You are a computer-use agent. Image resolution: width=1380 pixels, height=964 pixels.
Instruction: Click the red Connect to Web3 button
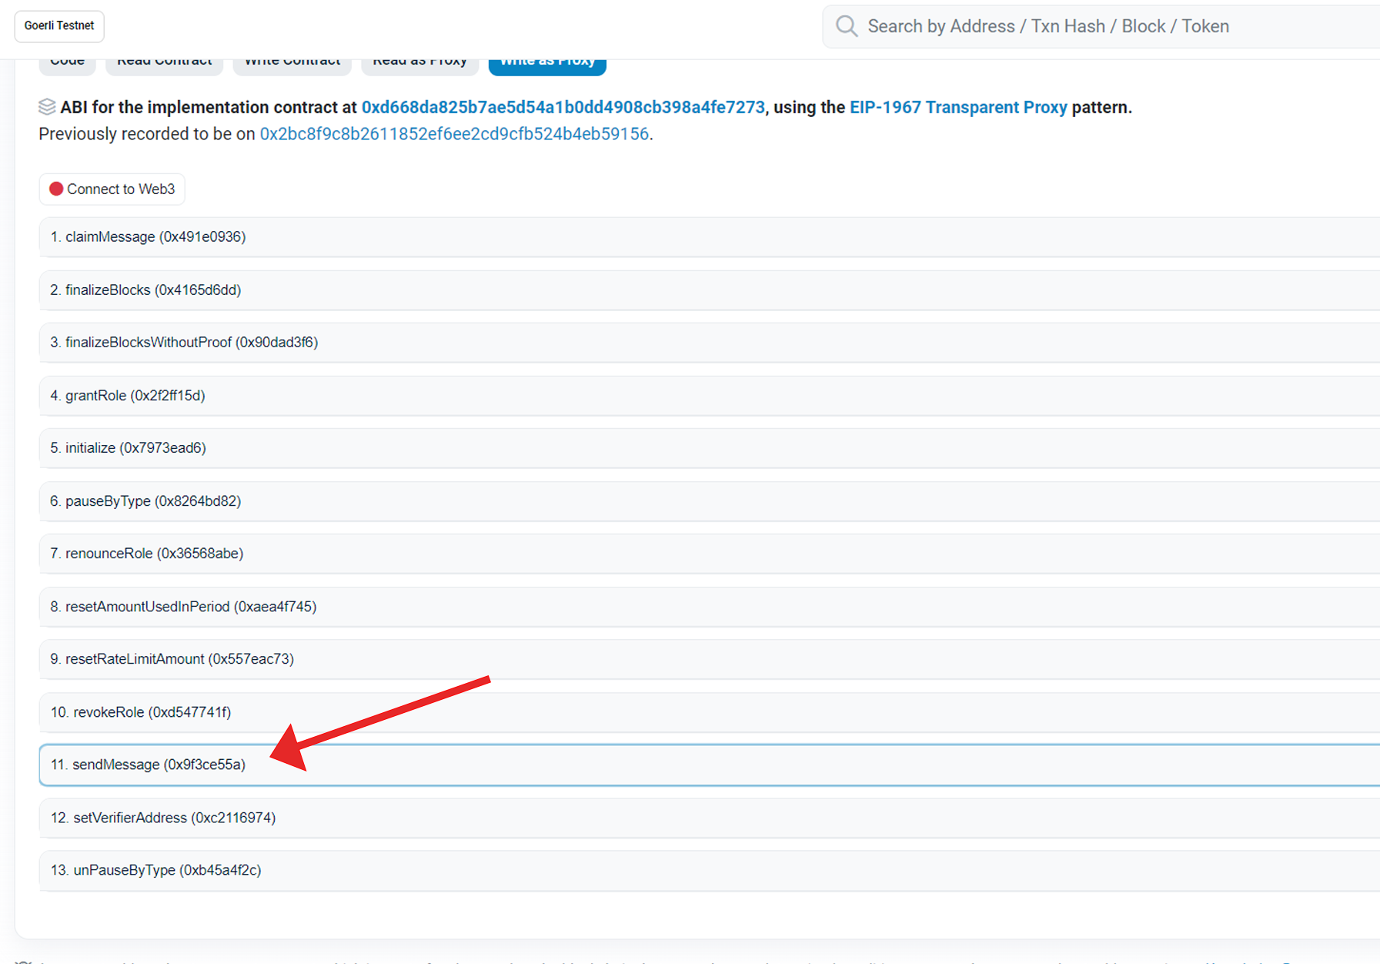click(x=112, y=189)
